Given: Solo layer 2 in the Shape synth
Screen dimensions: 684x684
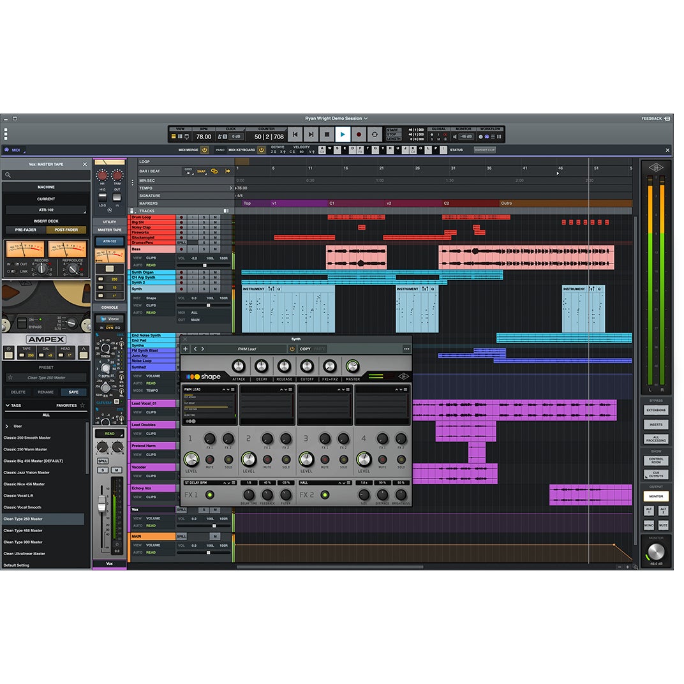Looking at the screenshot, I should [286, 459].
